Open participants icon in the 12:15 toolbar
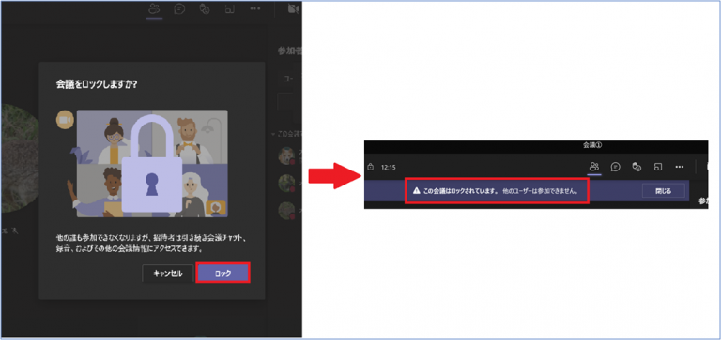This screenshot has height=340, width=721. tap(594, 167)
